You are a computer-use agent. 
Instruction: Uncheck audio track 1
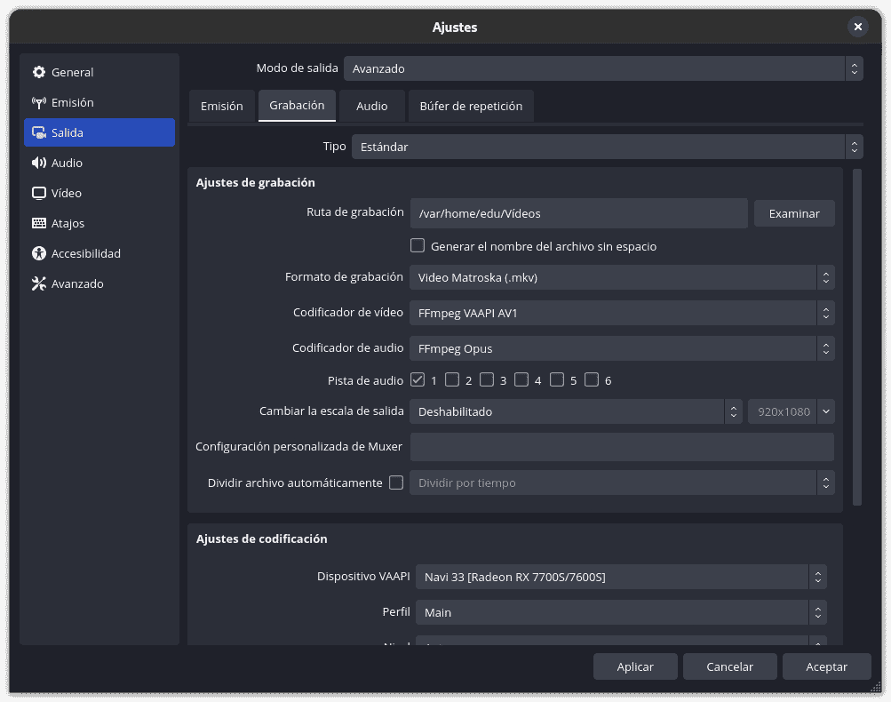pyautogui.click(x=418, y=379)
